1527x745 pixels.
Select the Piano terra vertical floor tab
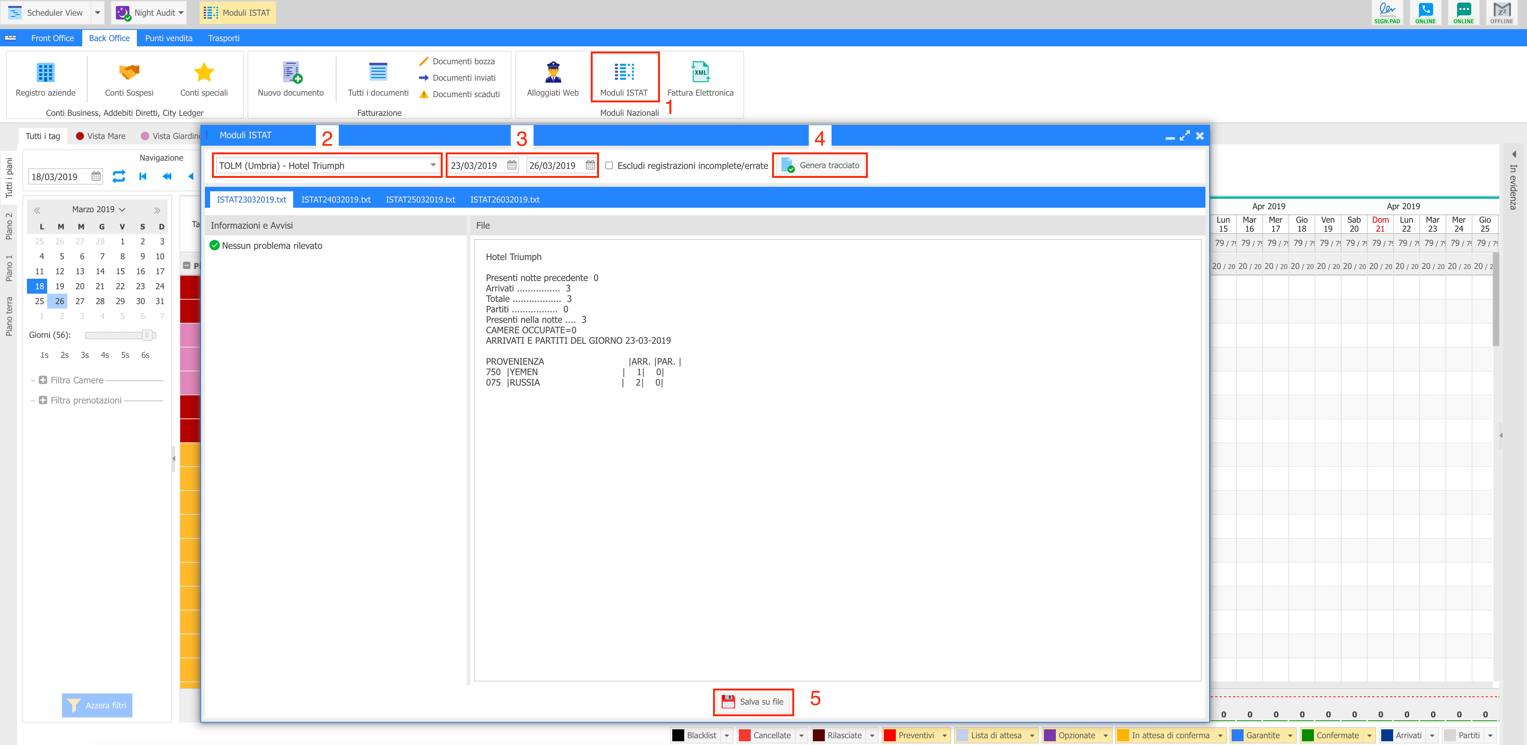click(9, 316)
